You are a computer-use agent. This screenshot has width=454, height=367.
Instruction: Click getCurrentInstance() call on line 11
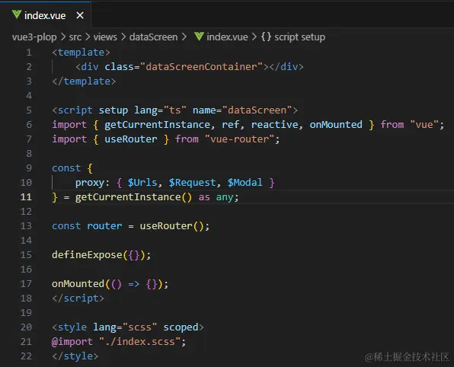133,197
